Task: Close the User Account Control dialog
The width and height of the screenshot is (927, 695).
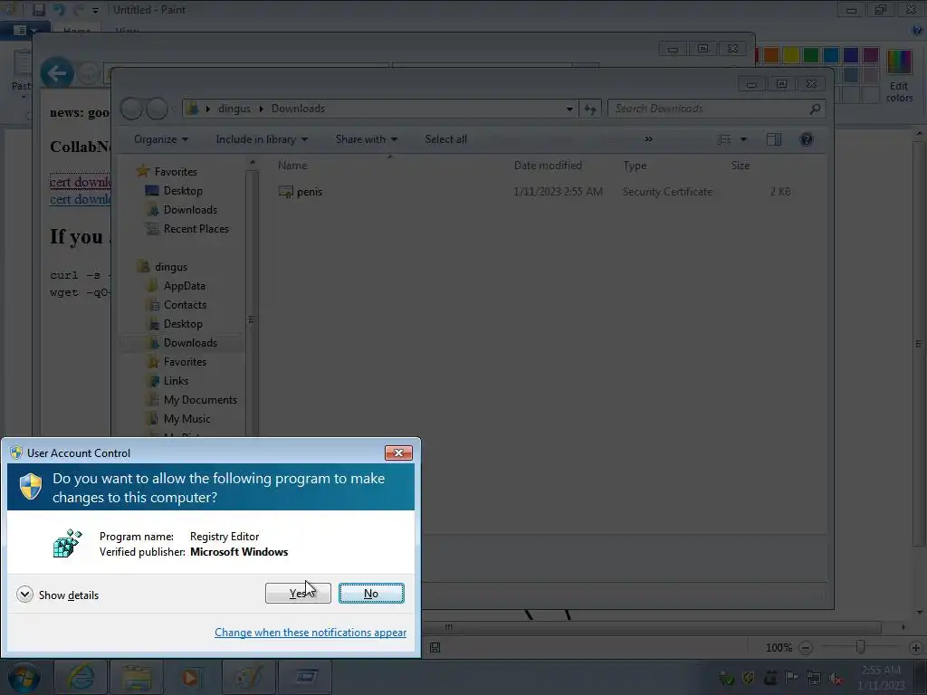Action: [398, 452]
